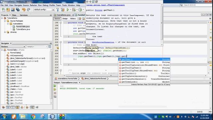Click the Redo toolbar icon
The image size is (213, 120).
point(29,10)
